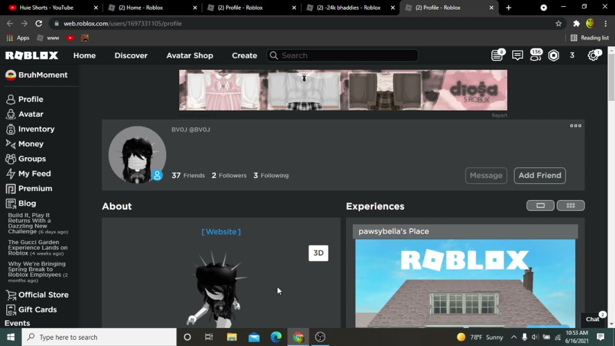Open a new browser tab
Image resolution: width=615 pixels, height=346 pixels.
click(508, 8)
